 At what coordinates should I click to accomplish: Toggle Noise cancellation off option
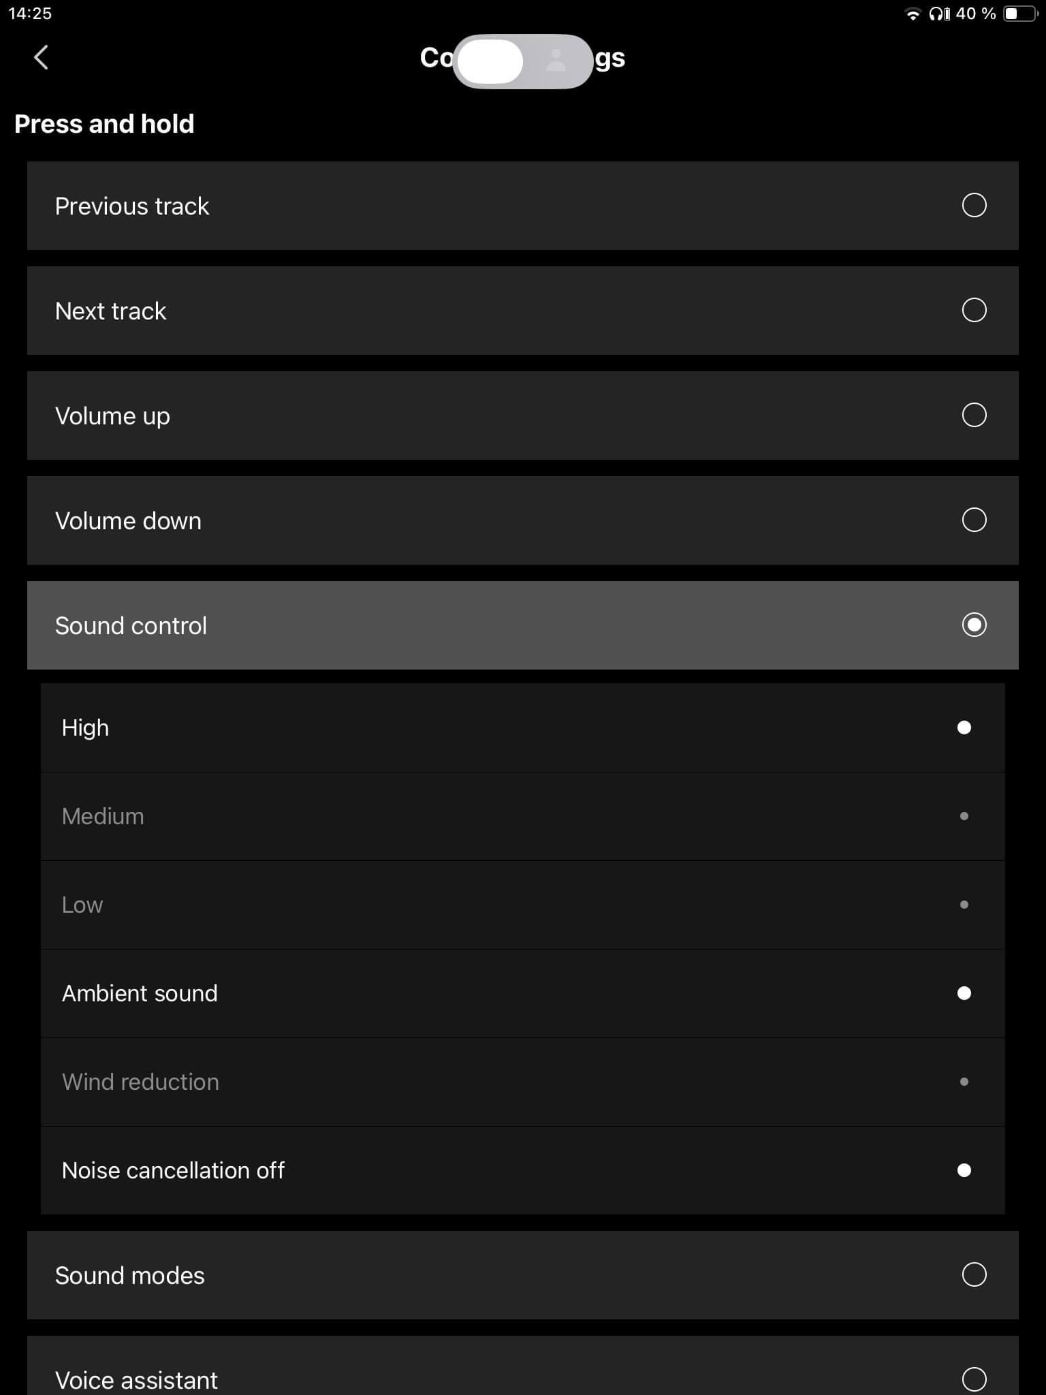(964, 1170)
